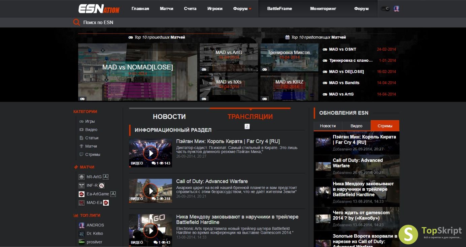Open Матчи in the top navigation
Image resolution: width=466 pixels, height=247 pixels.
click(167, 9)
